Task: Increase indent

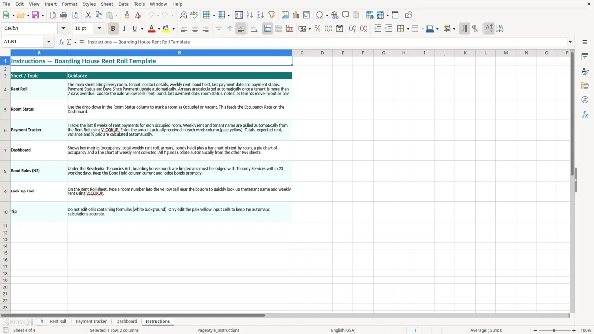Action: click(x=377, y=29)
